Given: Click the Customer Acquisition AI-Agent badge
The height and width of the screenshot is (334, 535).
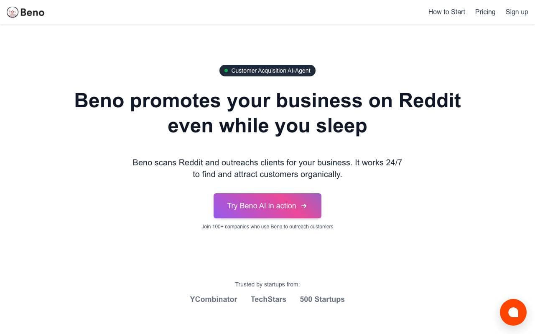Looking at the screenshot, I should [x=267, y=71].
